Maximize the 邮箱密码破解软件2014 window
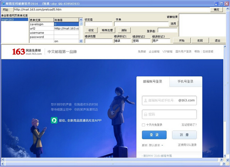The height and width of the screenshot is (167, 230). 222,4
